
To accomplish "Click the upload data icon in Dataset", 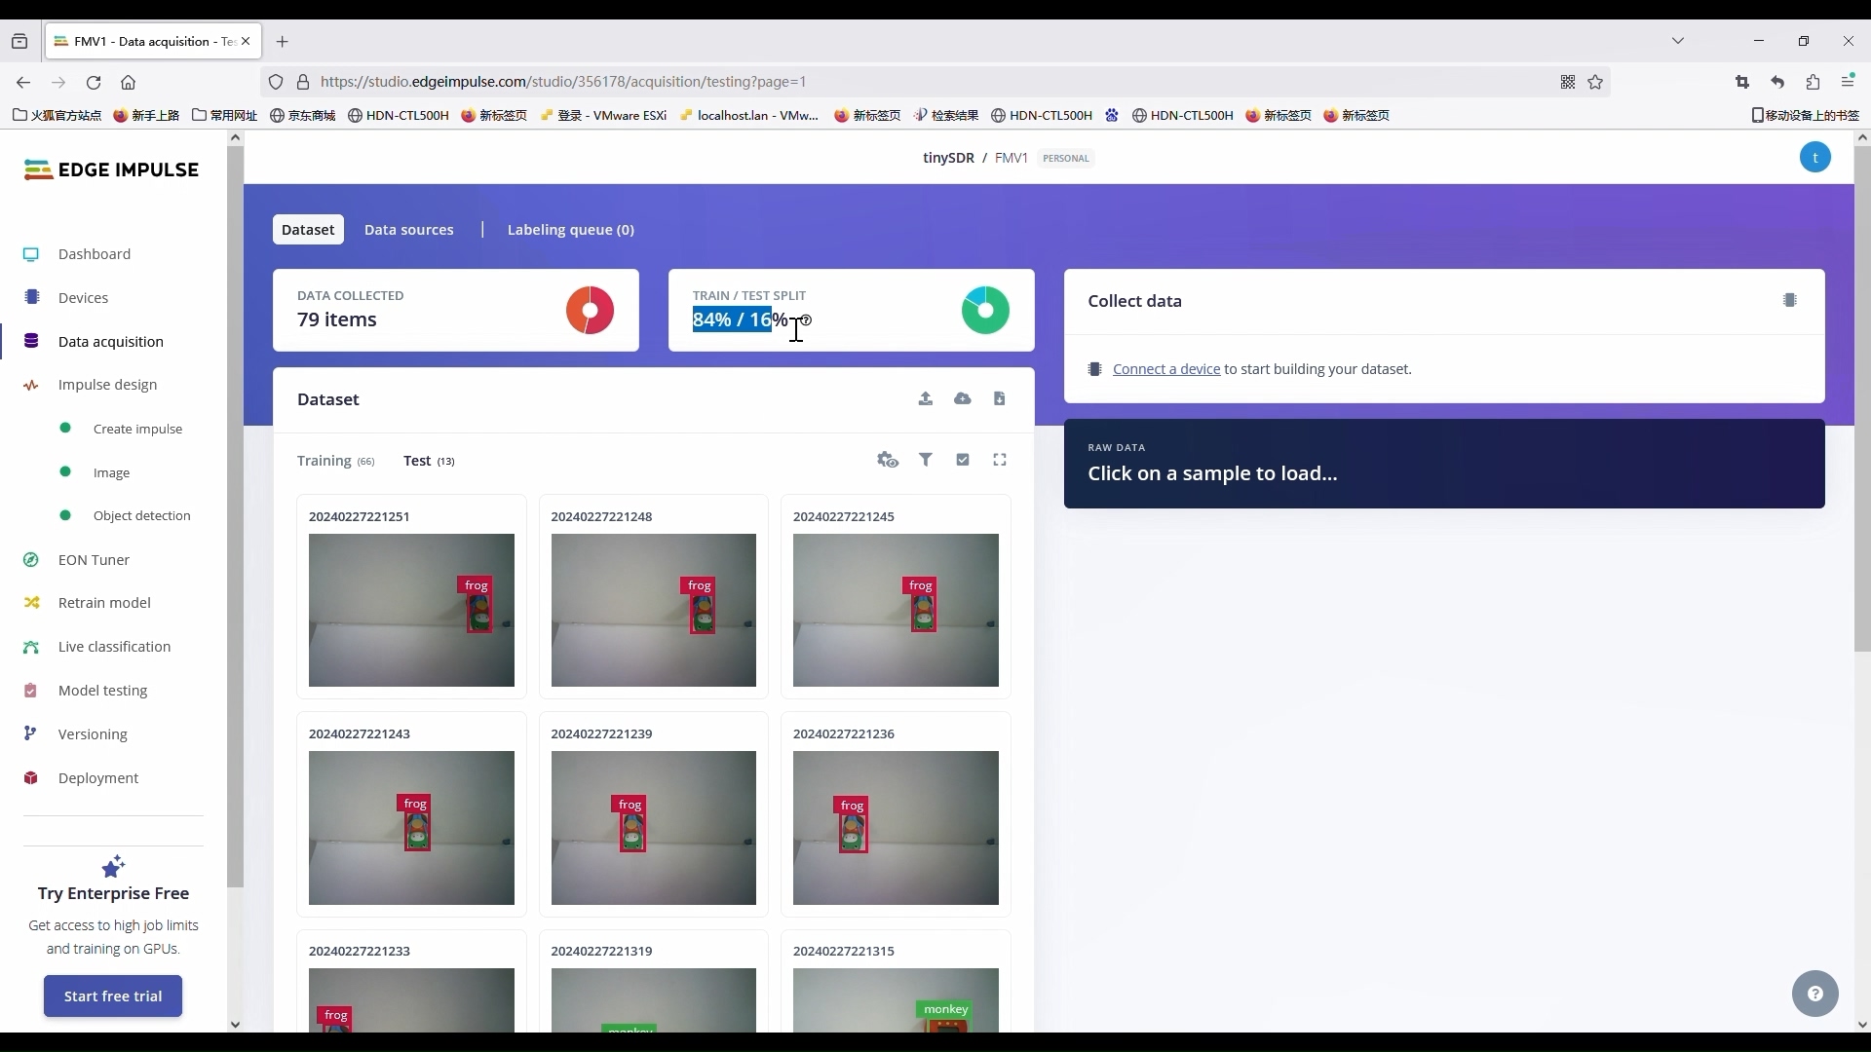I will 926,399.
